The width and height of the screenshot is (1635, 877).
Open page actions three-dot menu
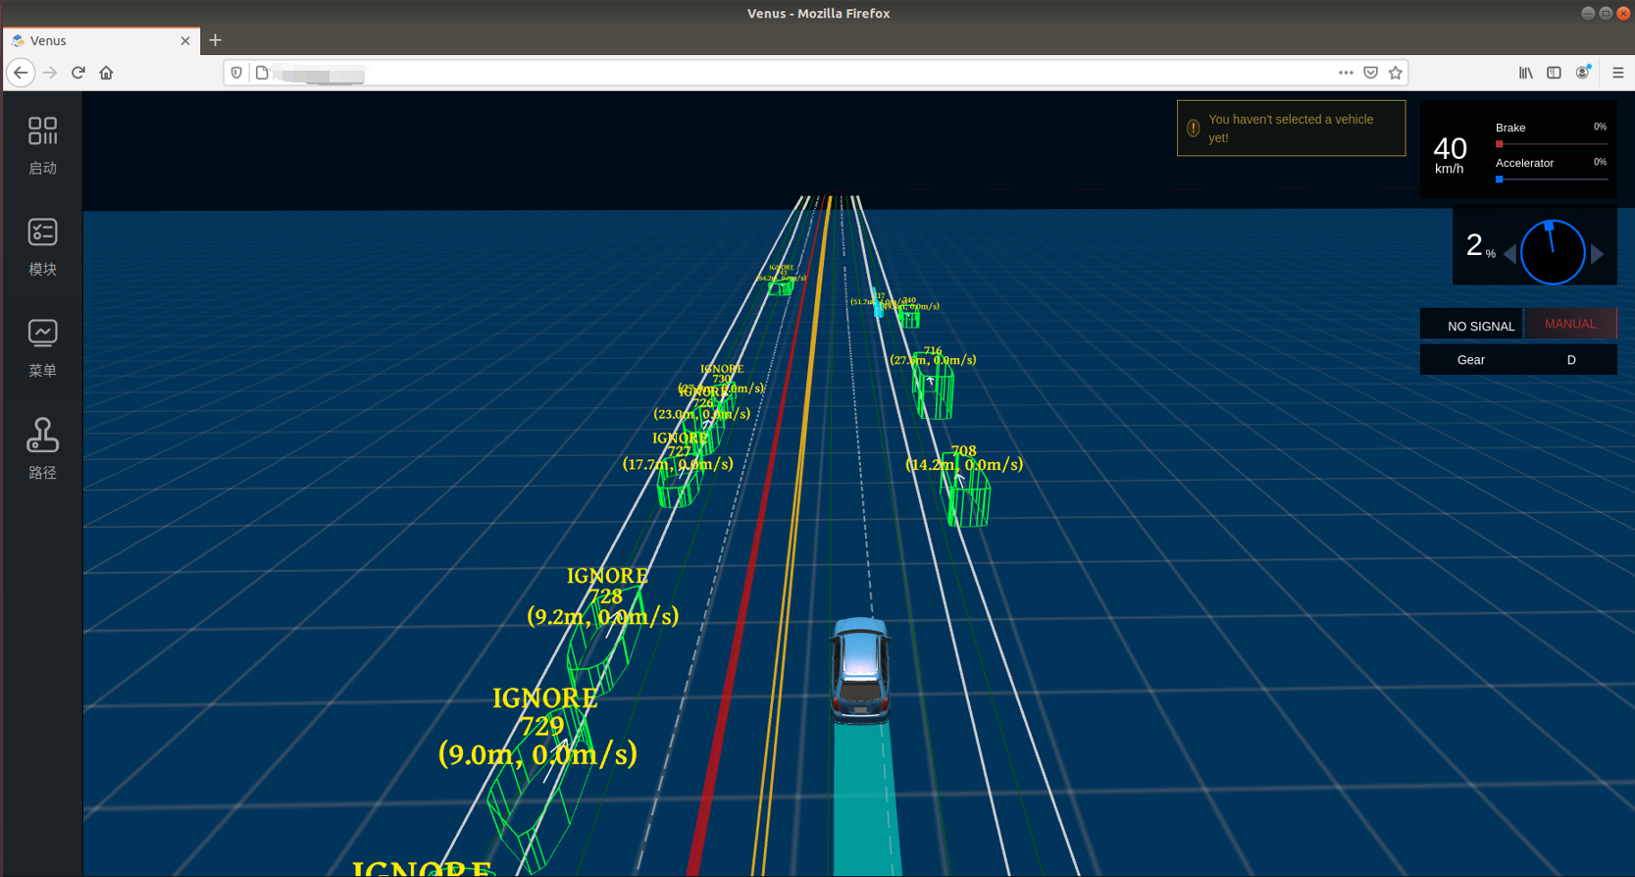[1346, 73]
